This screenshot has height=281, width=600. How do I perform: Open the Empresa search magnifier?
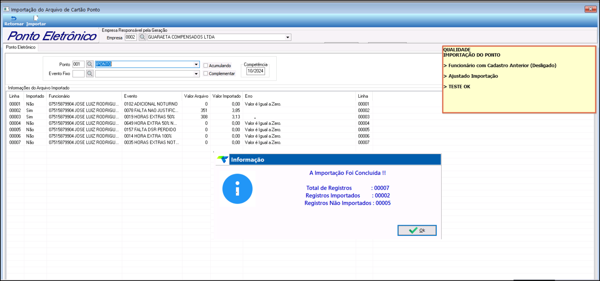pyautogui.click(x=142, y=37)
